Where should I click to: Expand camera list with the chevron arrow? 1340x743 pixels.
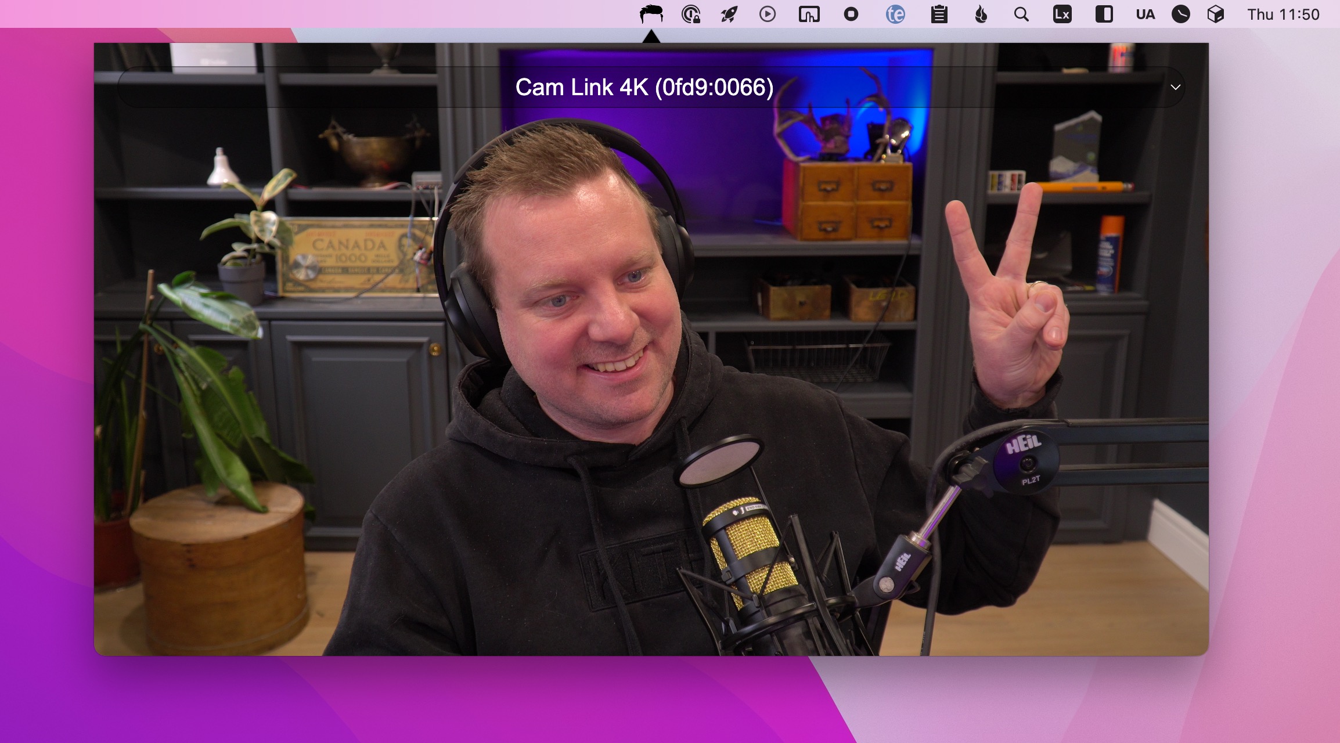(1176, 87)
